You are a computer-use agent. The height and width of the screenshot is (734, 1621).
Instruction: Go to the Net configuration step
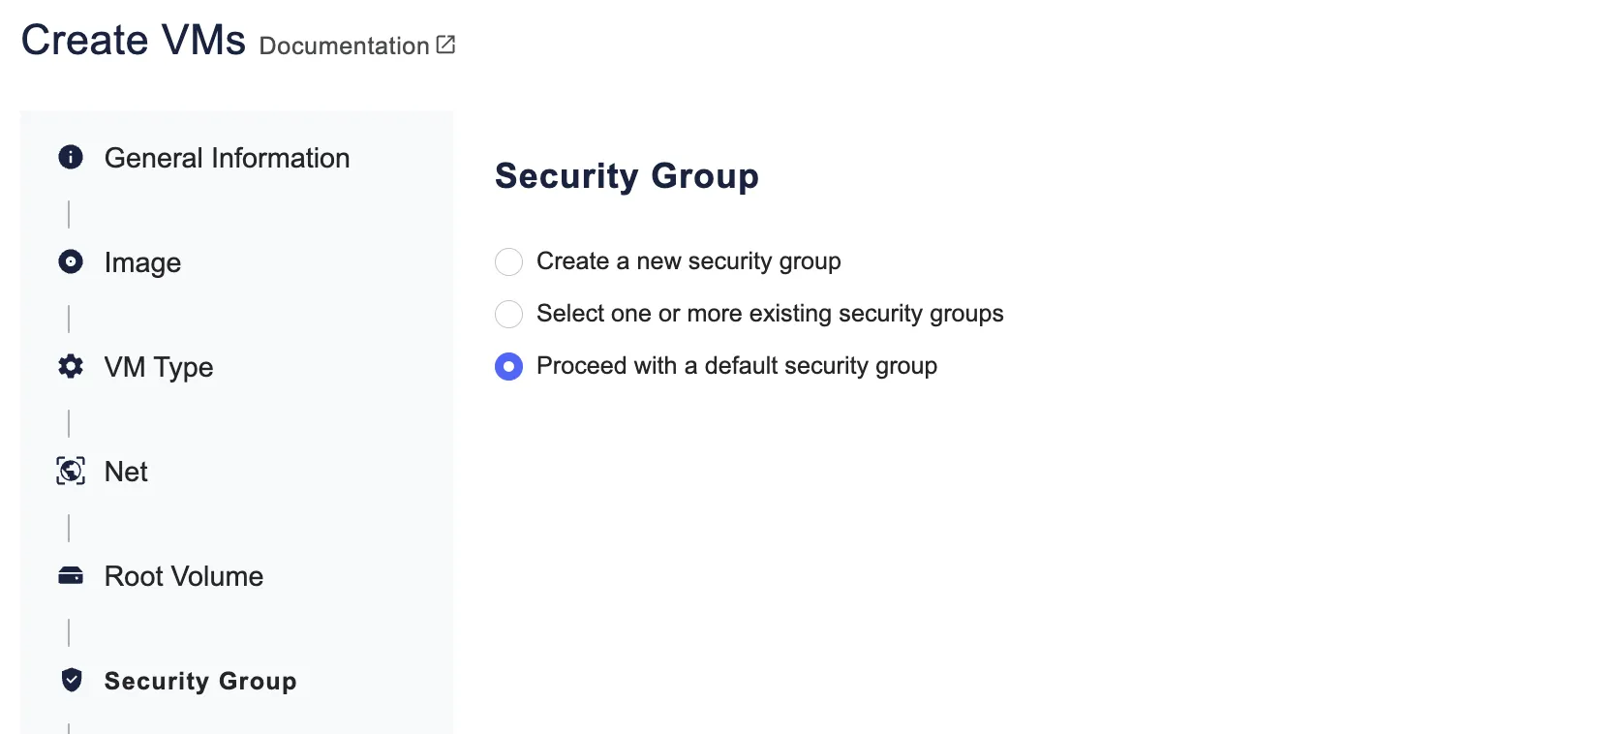pyautogui.click(x=126, y=472)
